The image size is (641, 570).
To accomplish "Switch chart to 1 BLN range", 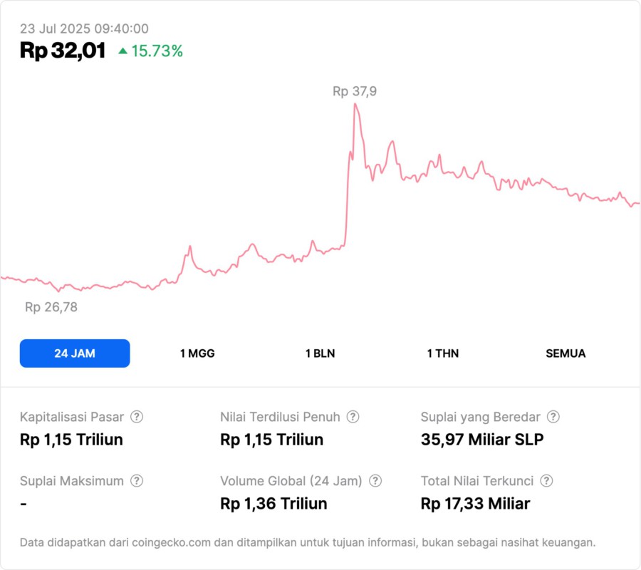I will point(320,353).
